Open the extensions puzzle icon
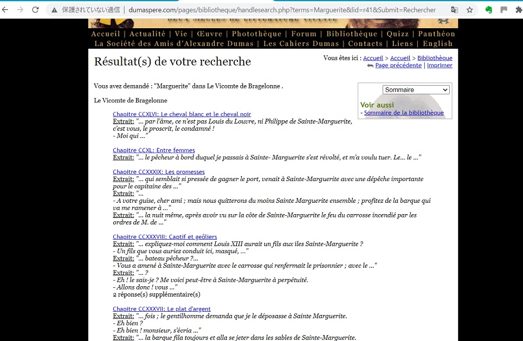 (x=519, y=10)
